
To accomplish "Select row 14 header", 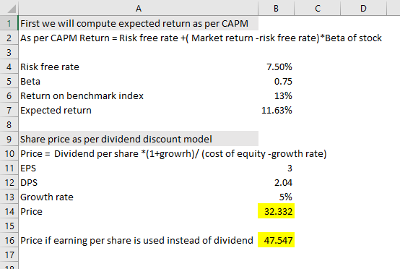I will click(9, 212).
